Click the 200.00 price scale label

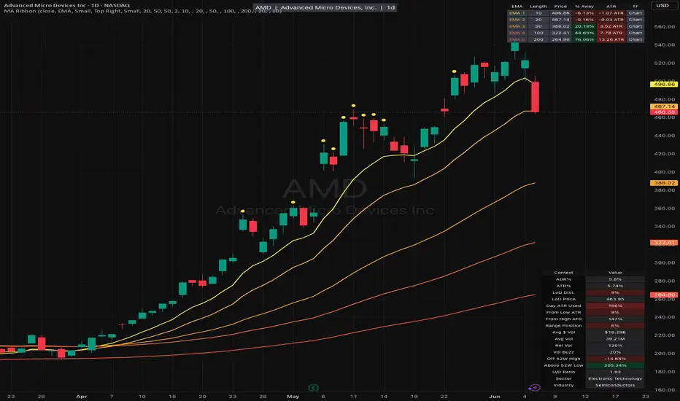point(665,354)
